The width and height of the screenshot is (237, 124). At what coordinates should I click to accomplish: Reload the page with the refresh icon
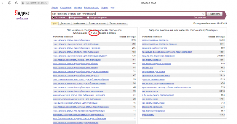coord(17,3)
